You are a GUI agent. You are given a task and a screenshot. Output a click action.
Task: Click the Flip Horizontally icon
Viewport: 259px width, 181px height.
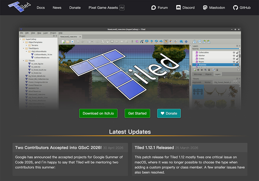[195, 42]
